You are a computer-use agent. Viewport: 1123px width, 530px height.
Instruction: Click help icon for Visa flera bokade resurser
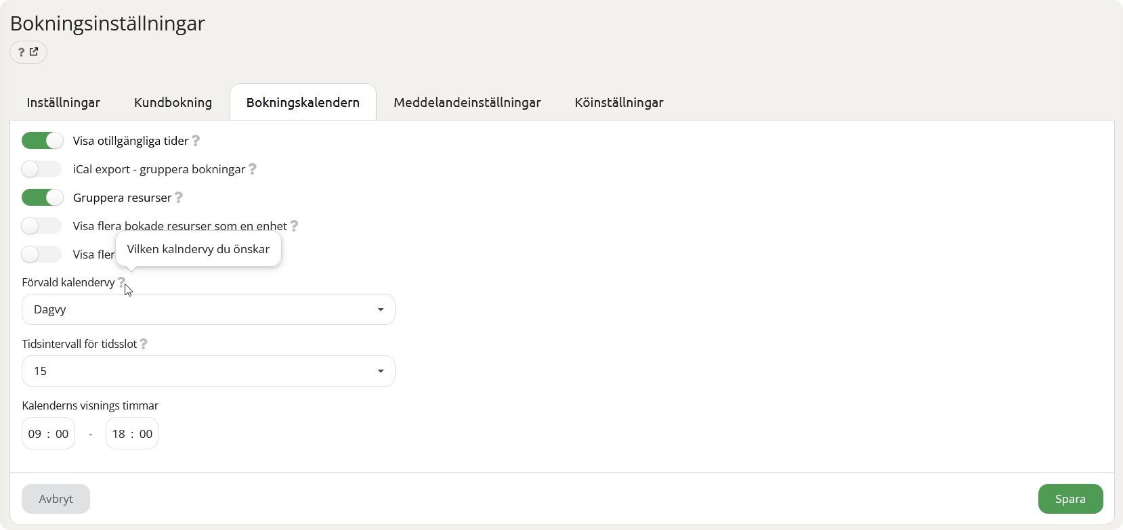click(294, 225)
